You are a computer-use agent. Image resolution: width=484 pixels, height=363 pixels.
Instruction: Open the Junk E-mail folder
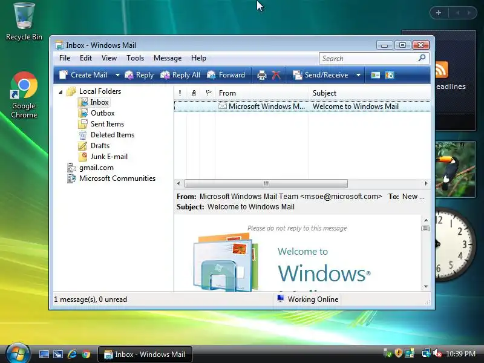point(109,157)
